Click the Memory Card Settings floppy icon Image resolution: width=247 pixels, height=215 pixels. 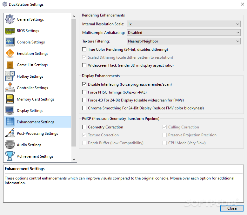pyautogui.click(x=10, y=99)
